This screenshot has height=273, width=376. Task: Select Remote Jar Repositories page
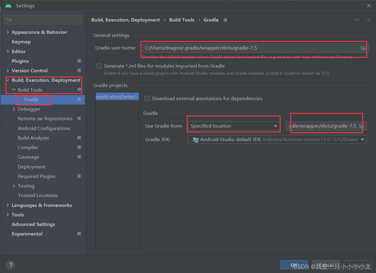(x=45, y=118)
